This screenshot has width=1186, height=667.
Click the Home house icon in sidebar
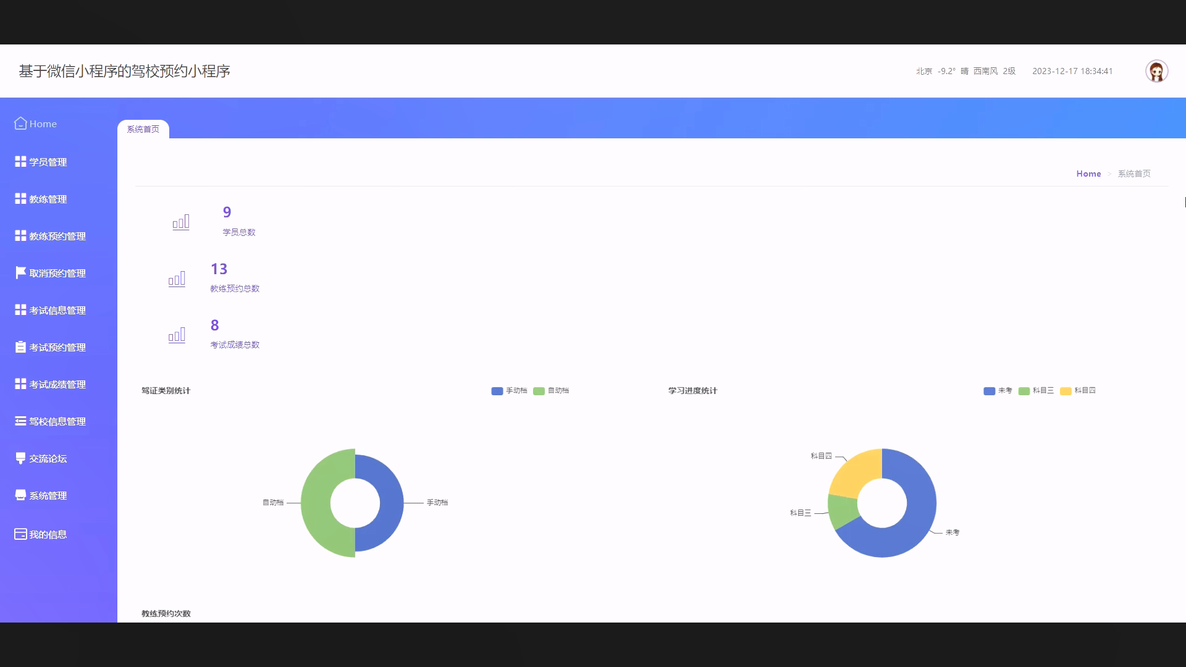[x=20, y=124]
